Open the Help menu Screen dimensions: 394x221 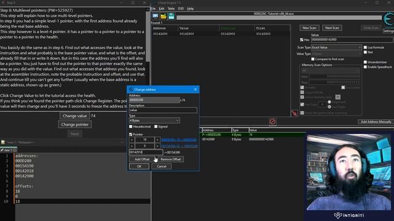[x=190, y=9]
